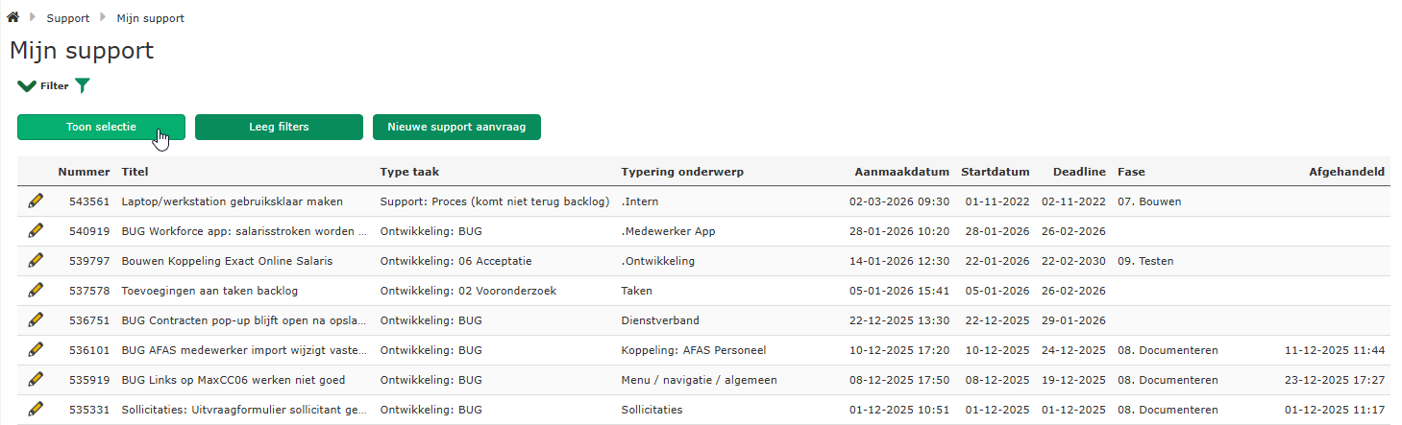Viewport: 1402px width, 425px height.
Task: Edit ticket 543561 via pencil icon
Action: (36, 201)
